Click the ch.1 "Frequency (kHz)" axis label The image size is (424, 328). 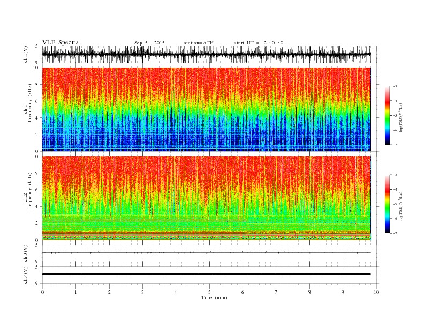[30, 103]
